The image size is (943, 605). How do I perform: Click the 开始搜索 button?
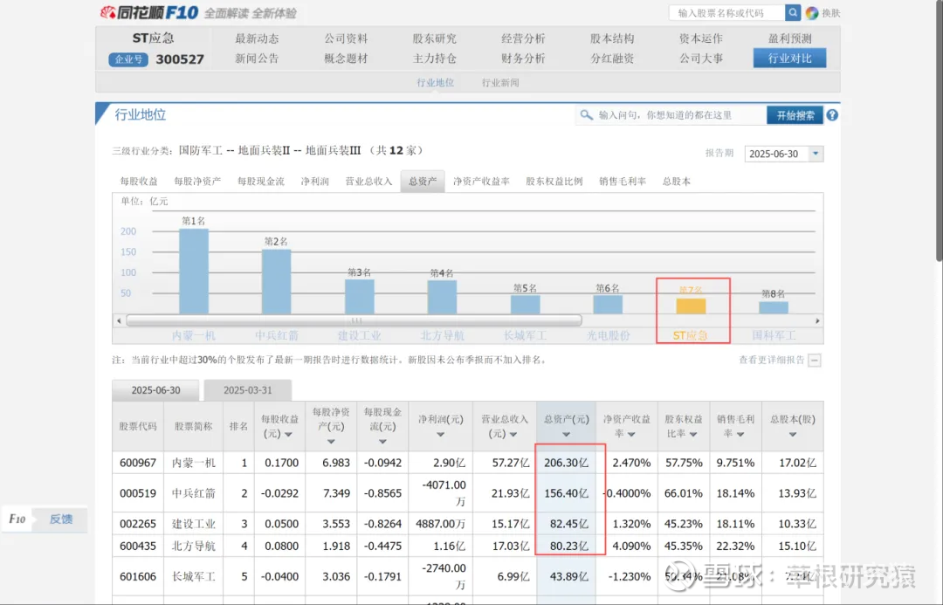[795, 115]
